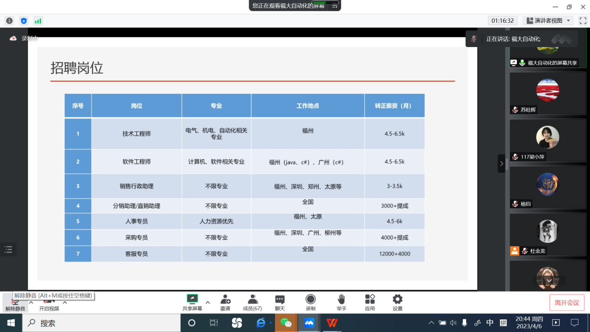The height and width of the screenshot is (332, 590).
Task: Click the meeting info icon
Action: coord(9,21)
